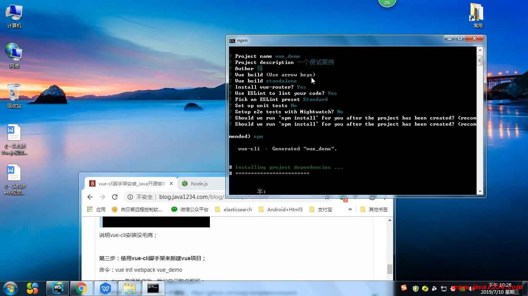Click the npm console window system icon
This screenshot has width=528, height=296.
[x=232, y=40]
